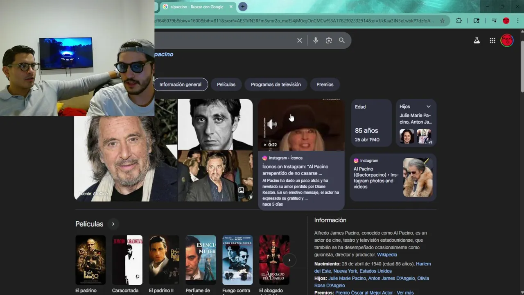Open El padrino II movie poster

pos(164,260)
